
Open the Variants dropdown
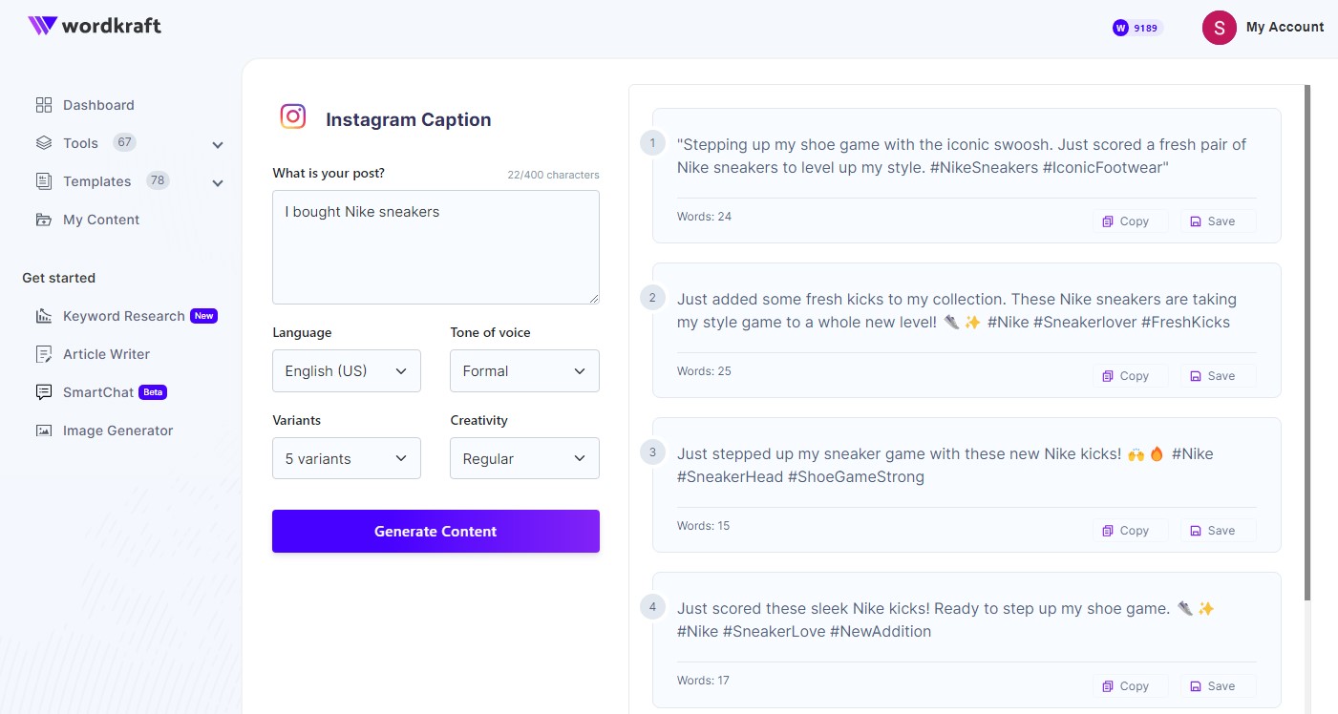pyautogui.click(x=346, y=458)
